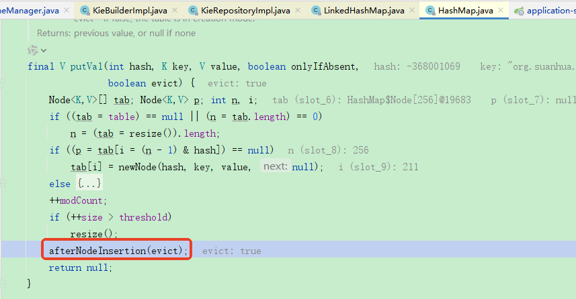Close the KieBuilderImpl.java tab

(x=175, y=10)
